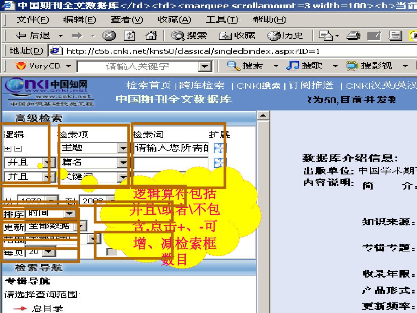Click the 检索导航 panel header
This screenshot has width=417, height=313.
point(39,267)
